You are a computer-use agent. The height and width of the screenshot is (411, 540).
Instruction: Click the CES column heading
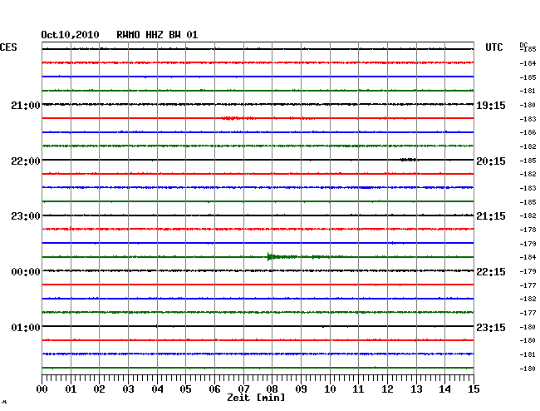[x=8, y=47]
